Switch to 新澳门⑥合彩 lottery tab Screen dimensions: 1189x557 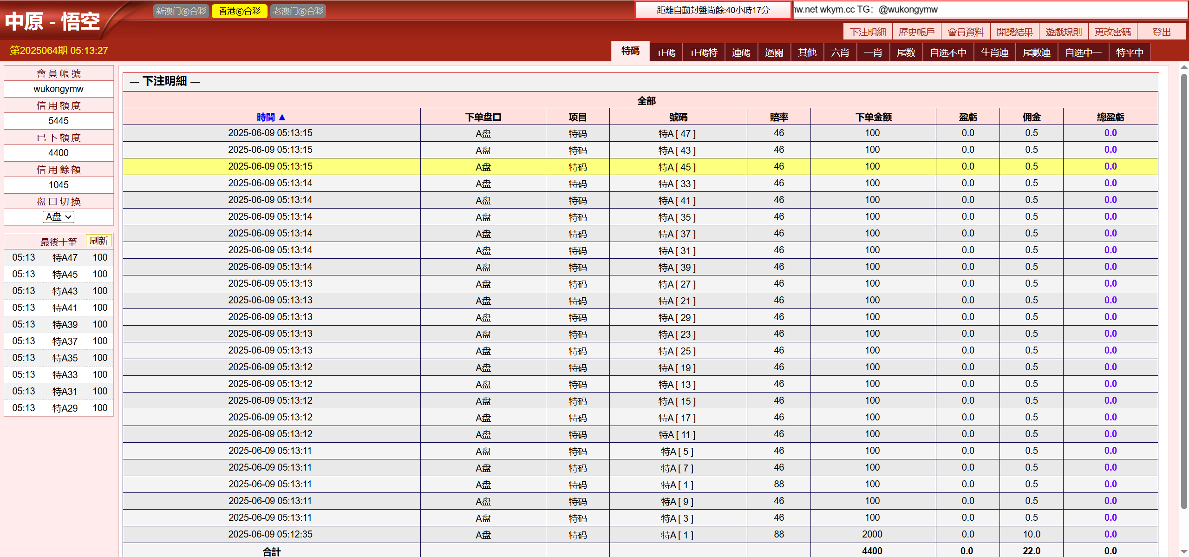tap(181, 11)
